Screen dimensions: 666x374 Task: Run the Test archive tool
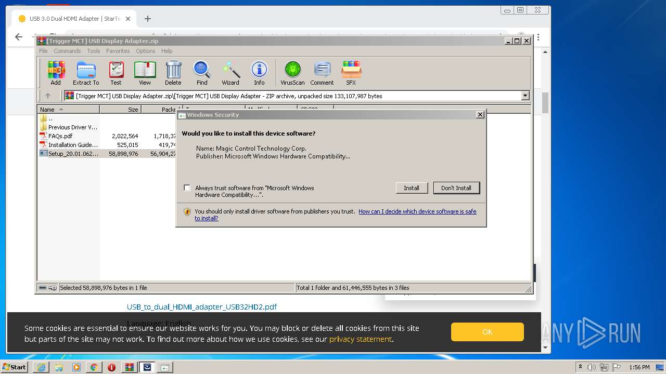tap(116, 73)
